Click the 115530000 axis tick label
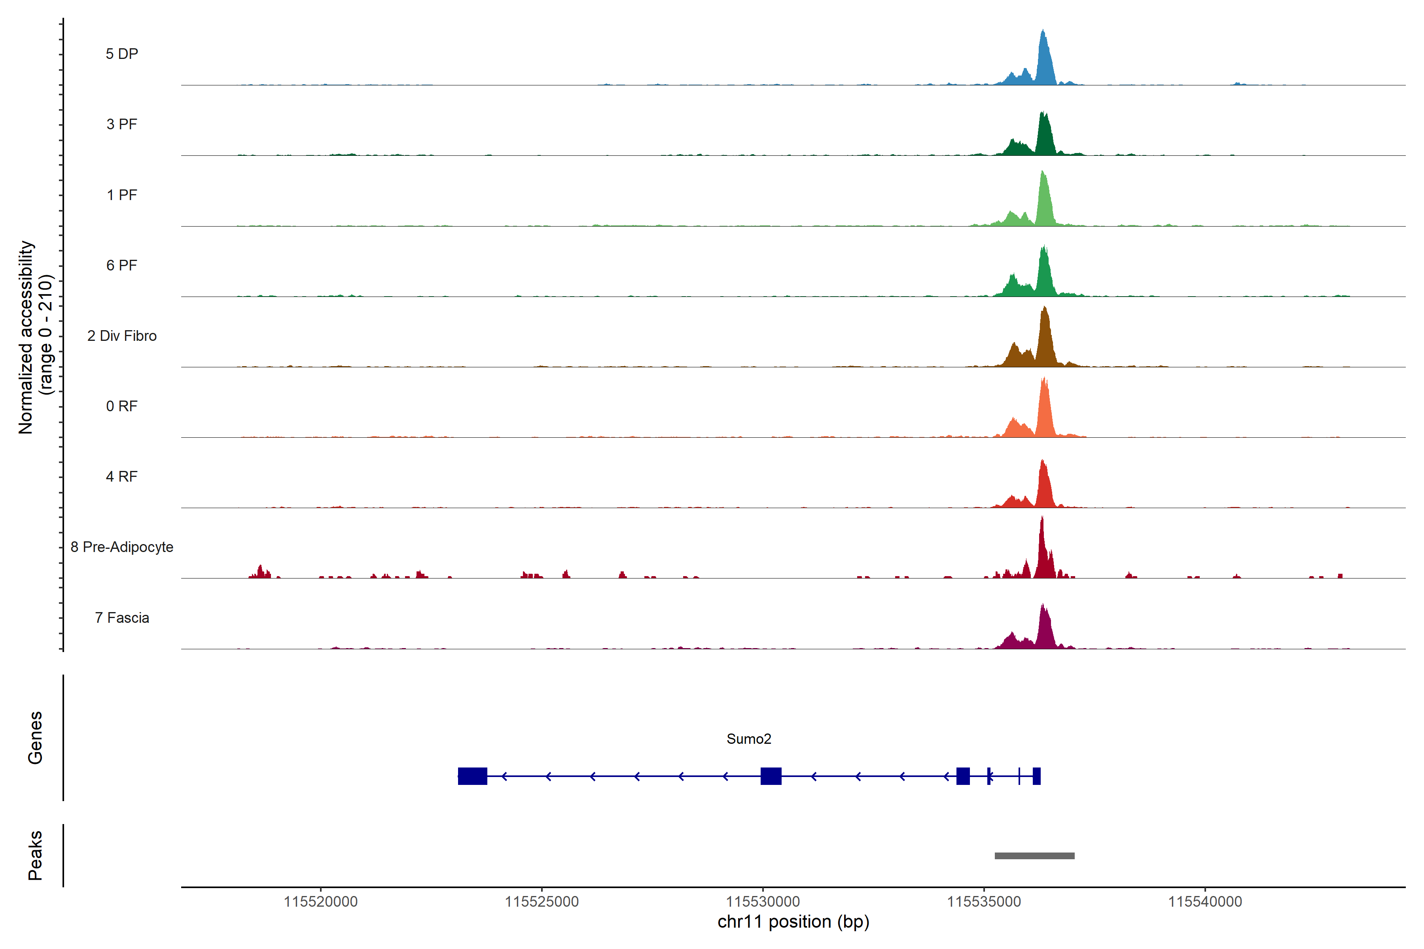 [763, 902]
